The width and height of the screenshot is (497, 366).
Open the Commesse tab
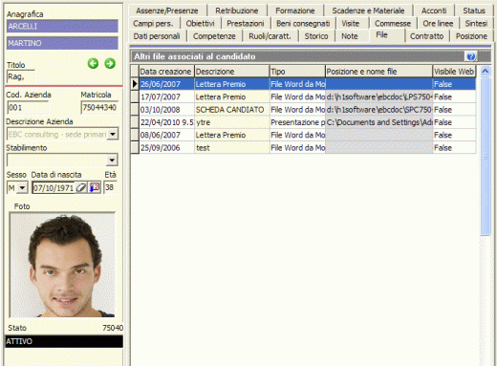(393, 24)
